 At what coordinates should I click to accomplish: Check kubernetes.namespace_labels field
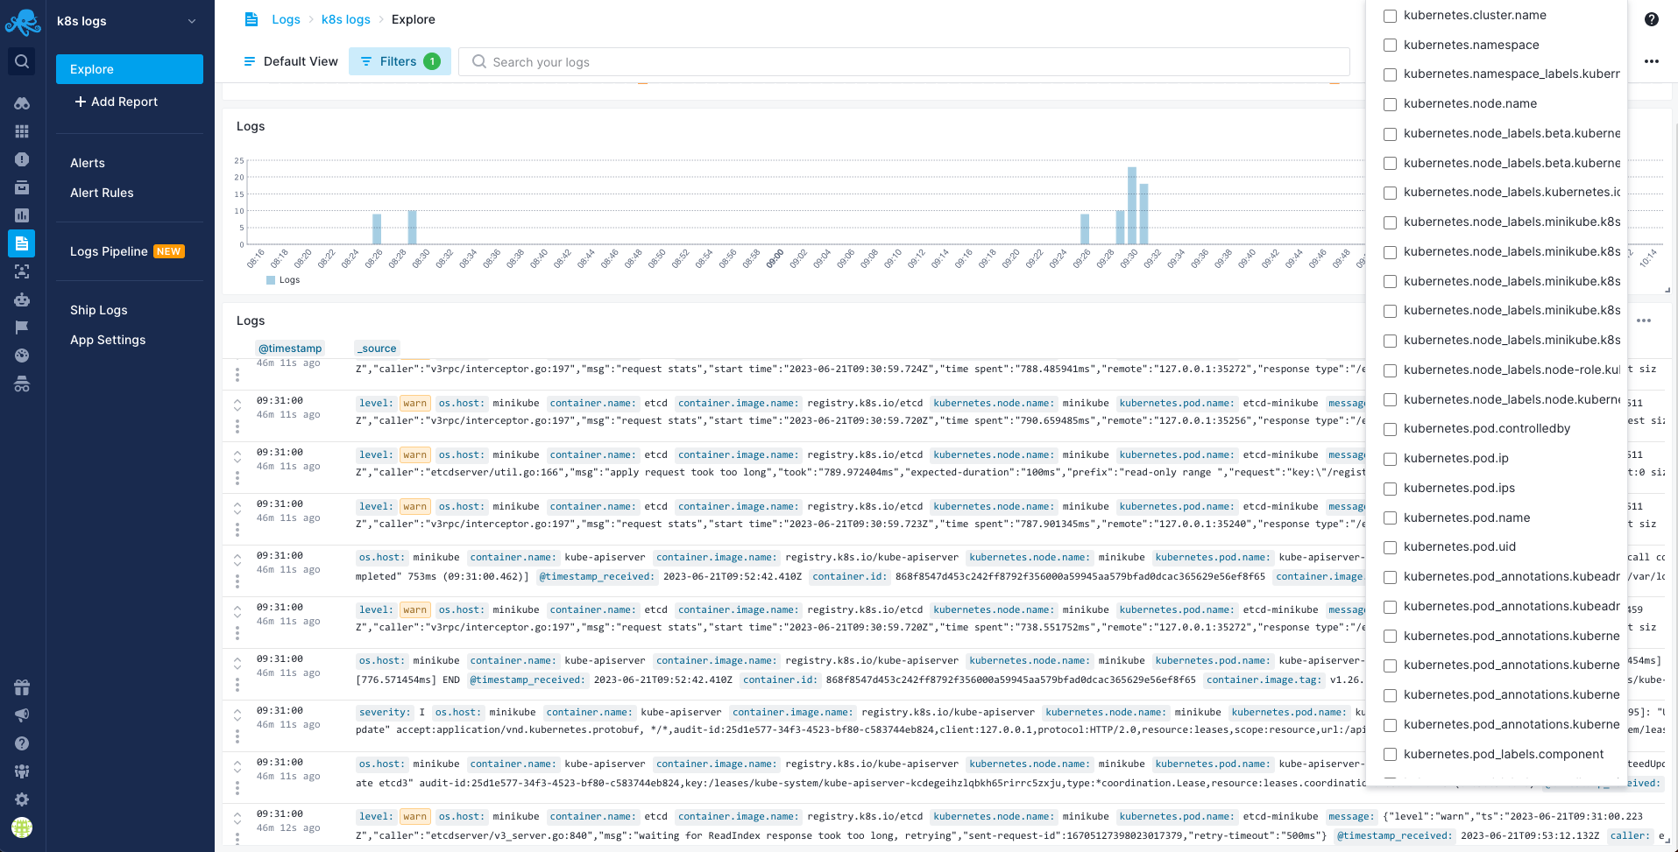tap(1390, 74)
